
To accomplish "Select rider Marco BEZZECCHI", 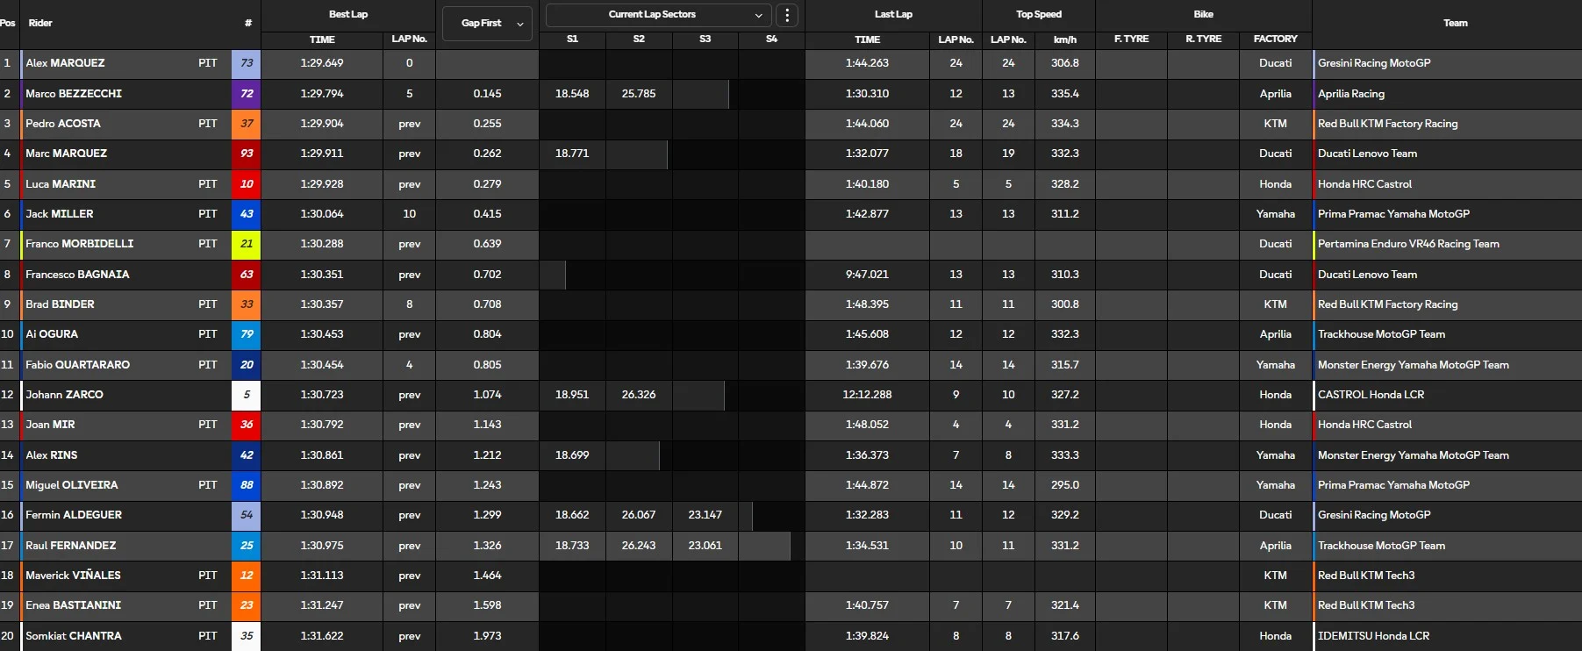I will (74, 94).
